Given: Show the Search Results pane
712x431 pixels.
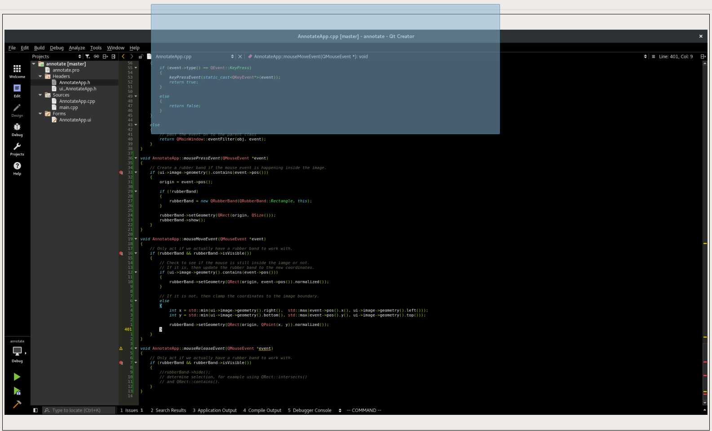Looking at the screenshot, I should tap(168, 410).
